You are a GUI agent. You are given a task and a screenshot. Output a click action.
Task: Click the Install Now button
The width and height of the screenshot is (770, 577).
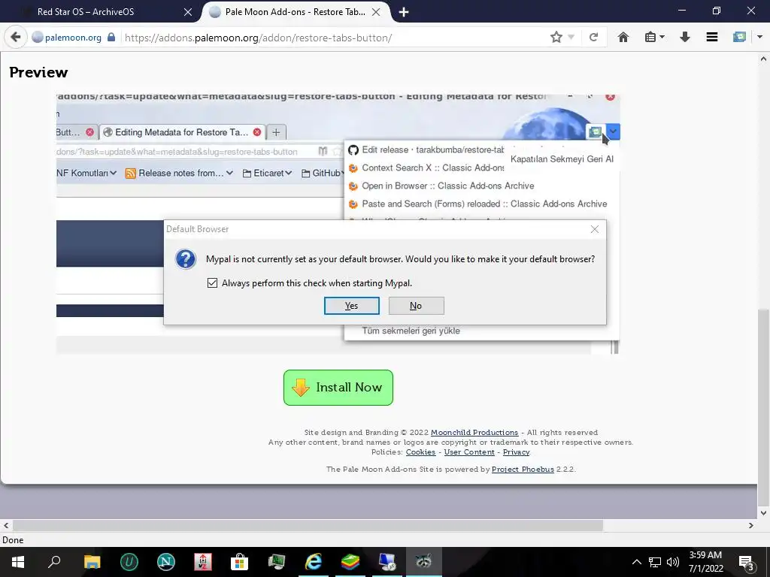coord(338,388)
